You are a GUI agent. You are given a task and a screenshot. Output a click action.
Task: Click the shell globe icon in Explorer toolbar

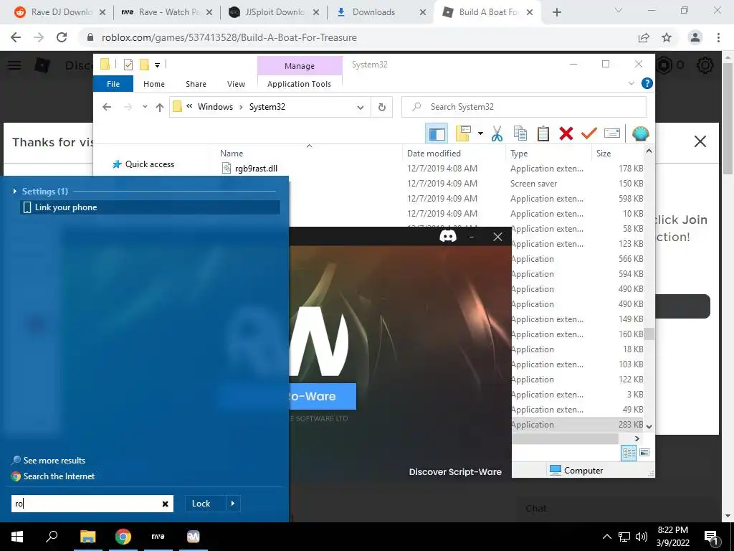(x=640, y=134)
